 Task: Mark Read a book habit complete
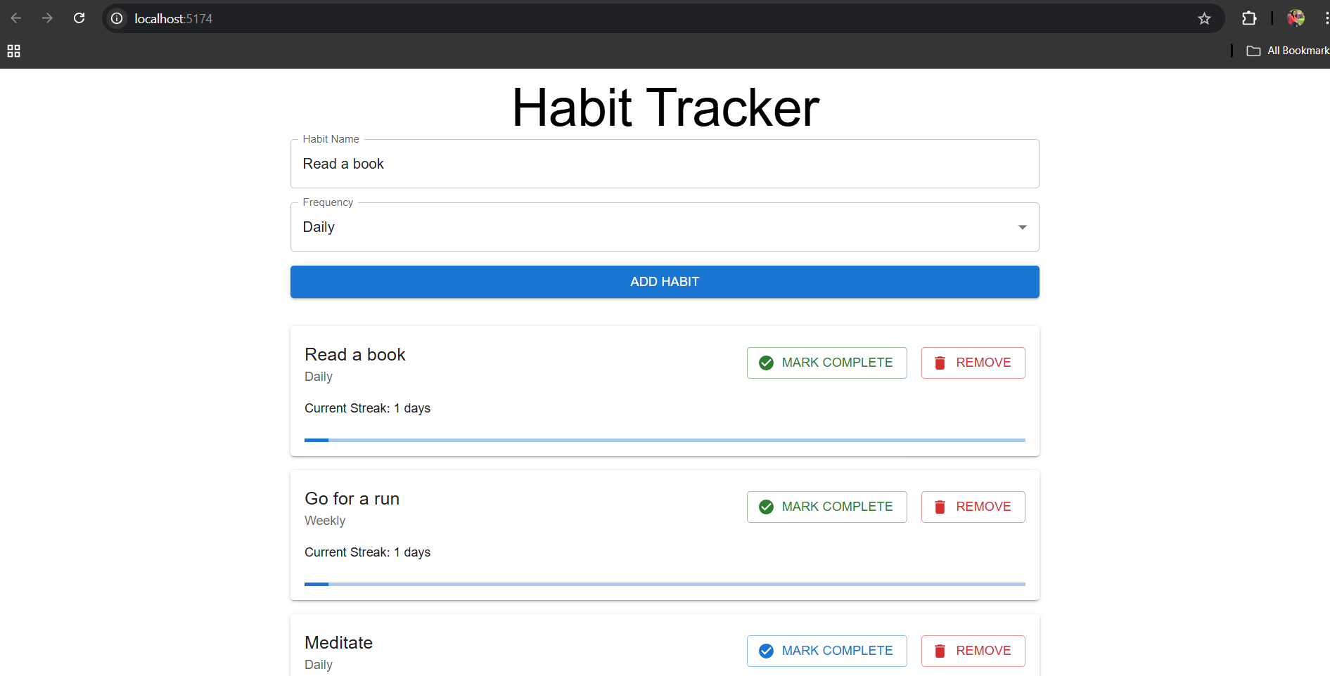tap(826, 363)
